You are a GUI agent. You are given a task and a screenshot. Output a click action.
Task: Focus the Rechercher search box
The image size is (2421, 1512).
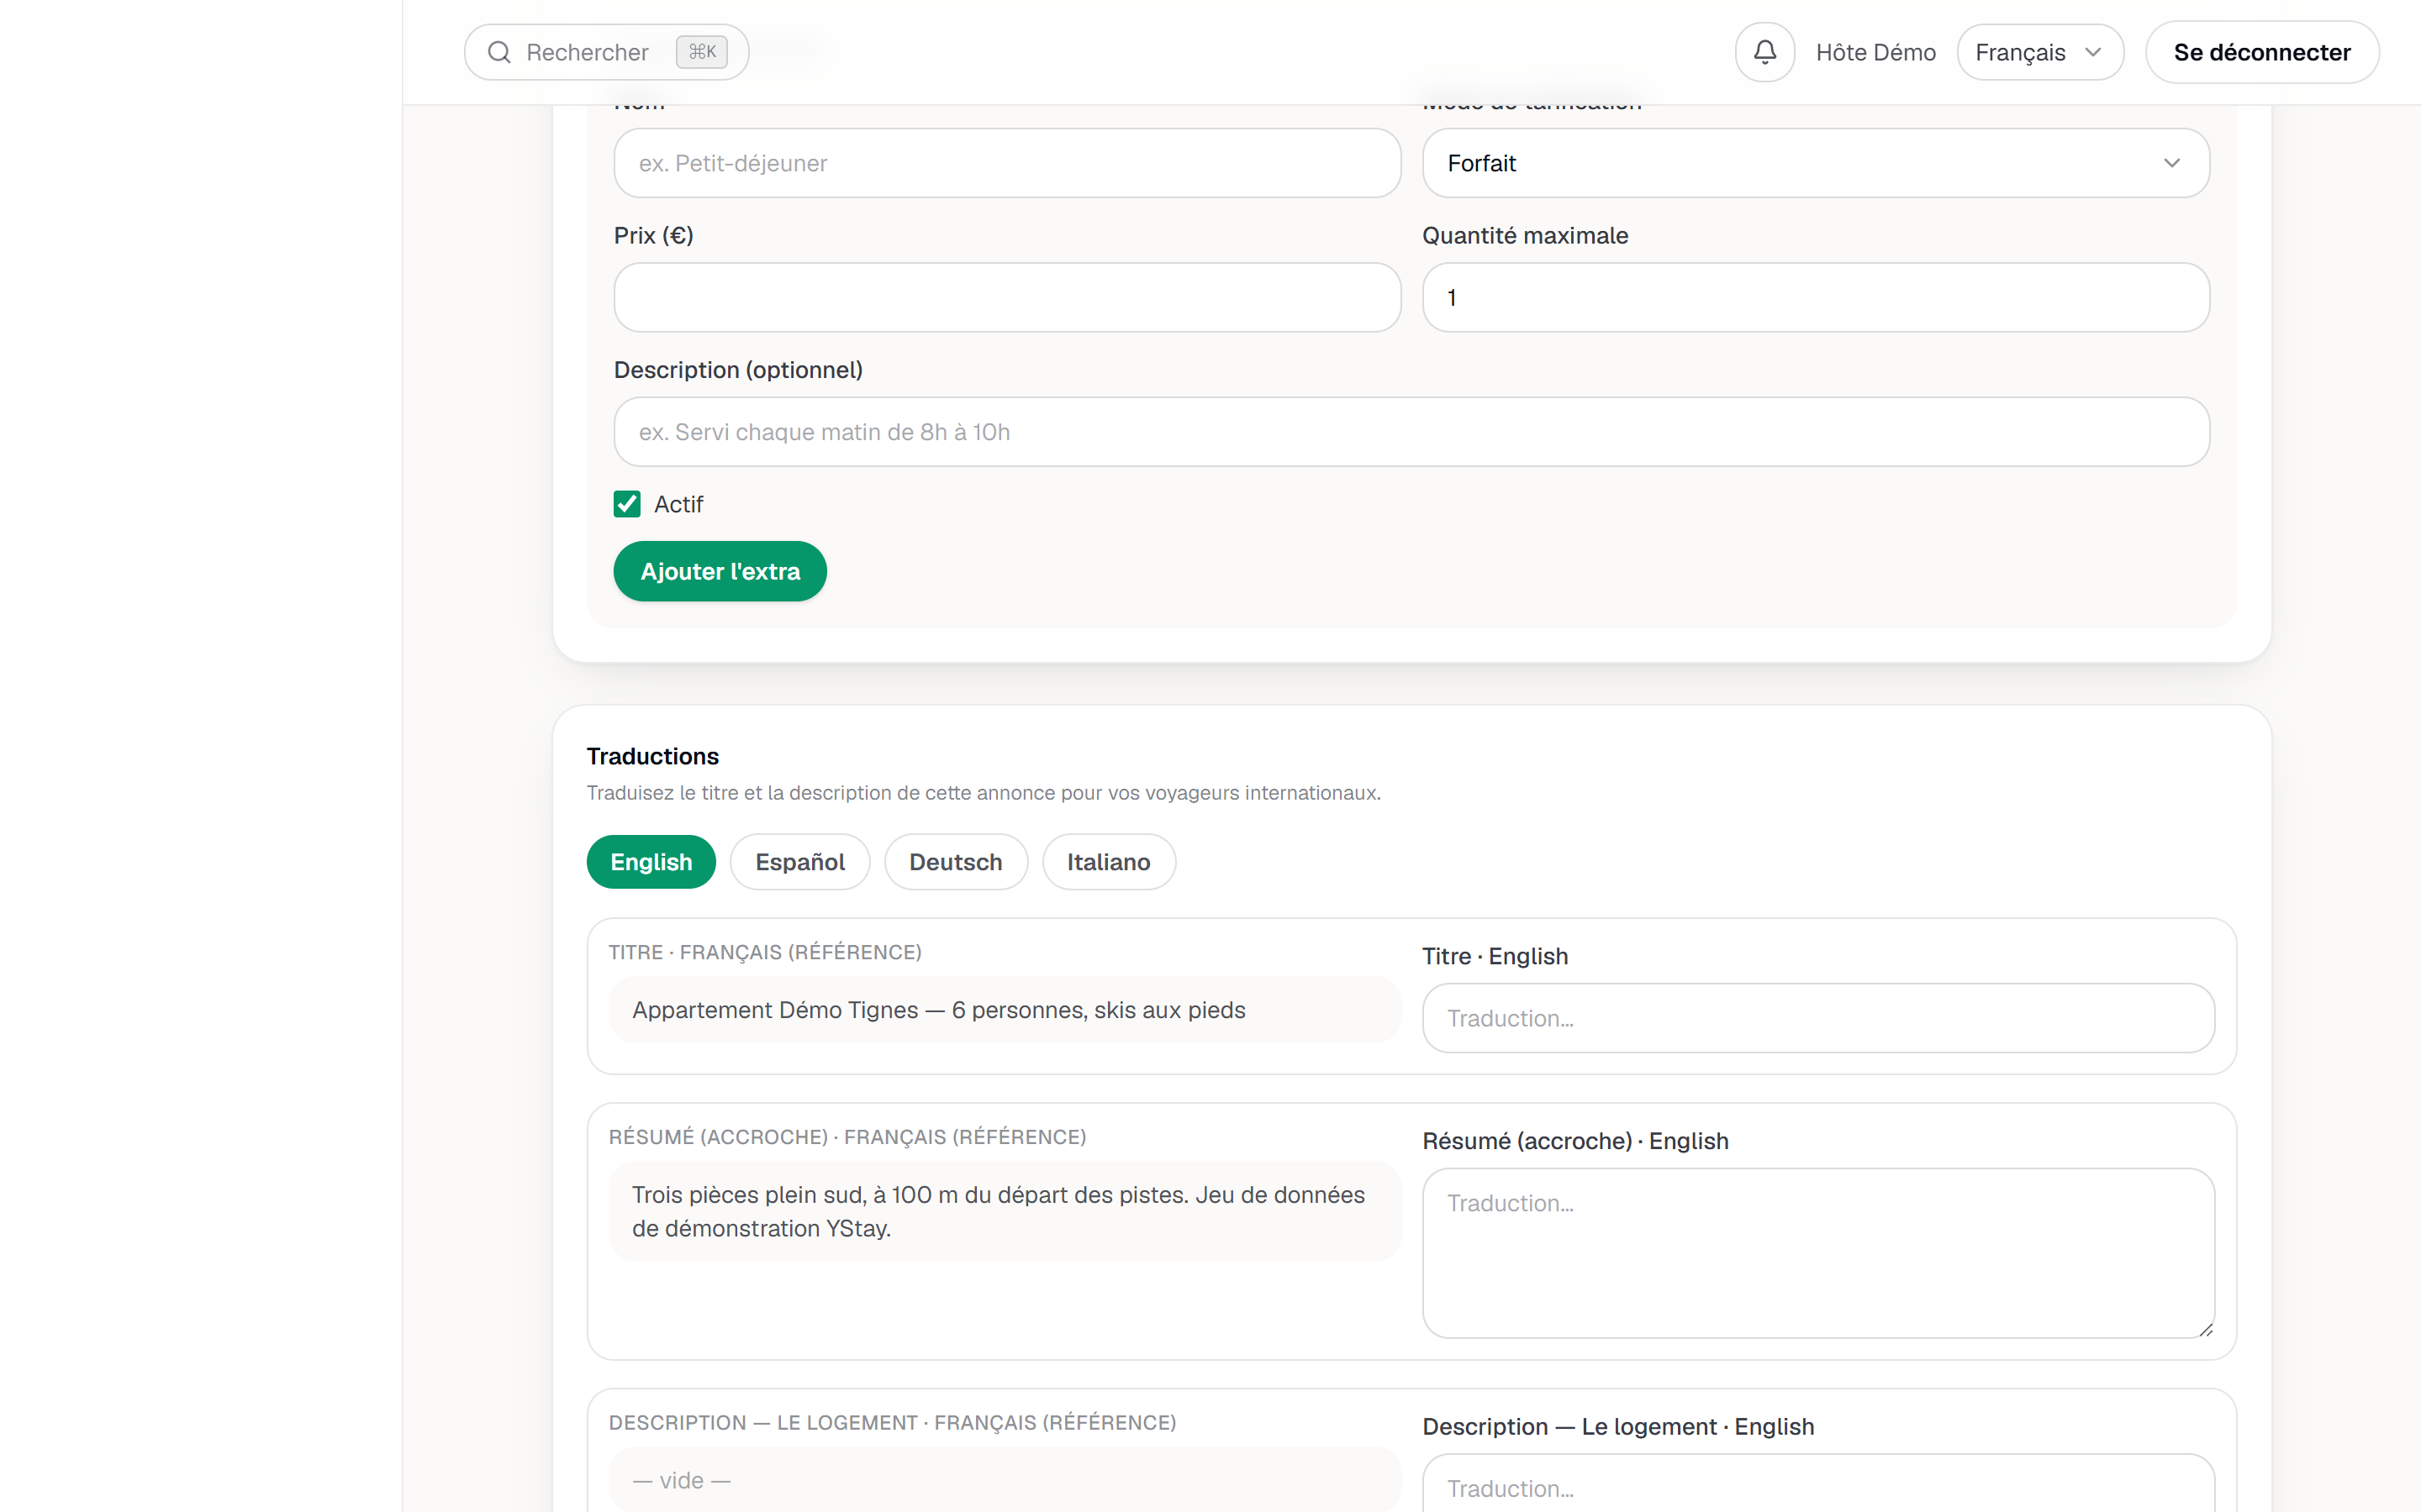point(606,52)
